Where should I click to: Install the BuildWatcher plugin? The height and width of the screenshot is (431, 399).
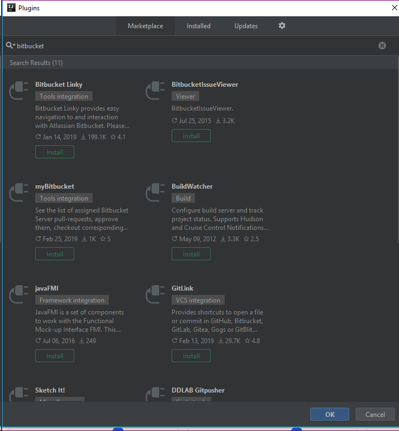click(191, 254)
